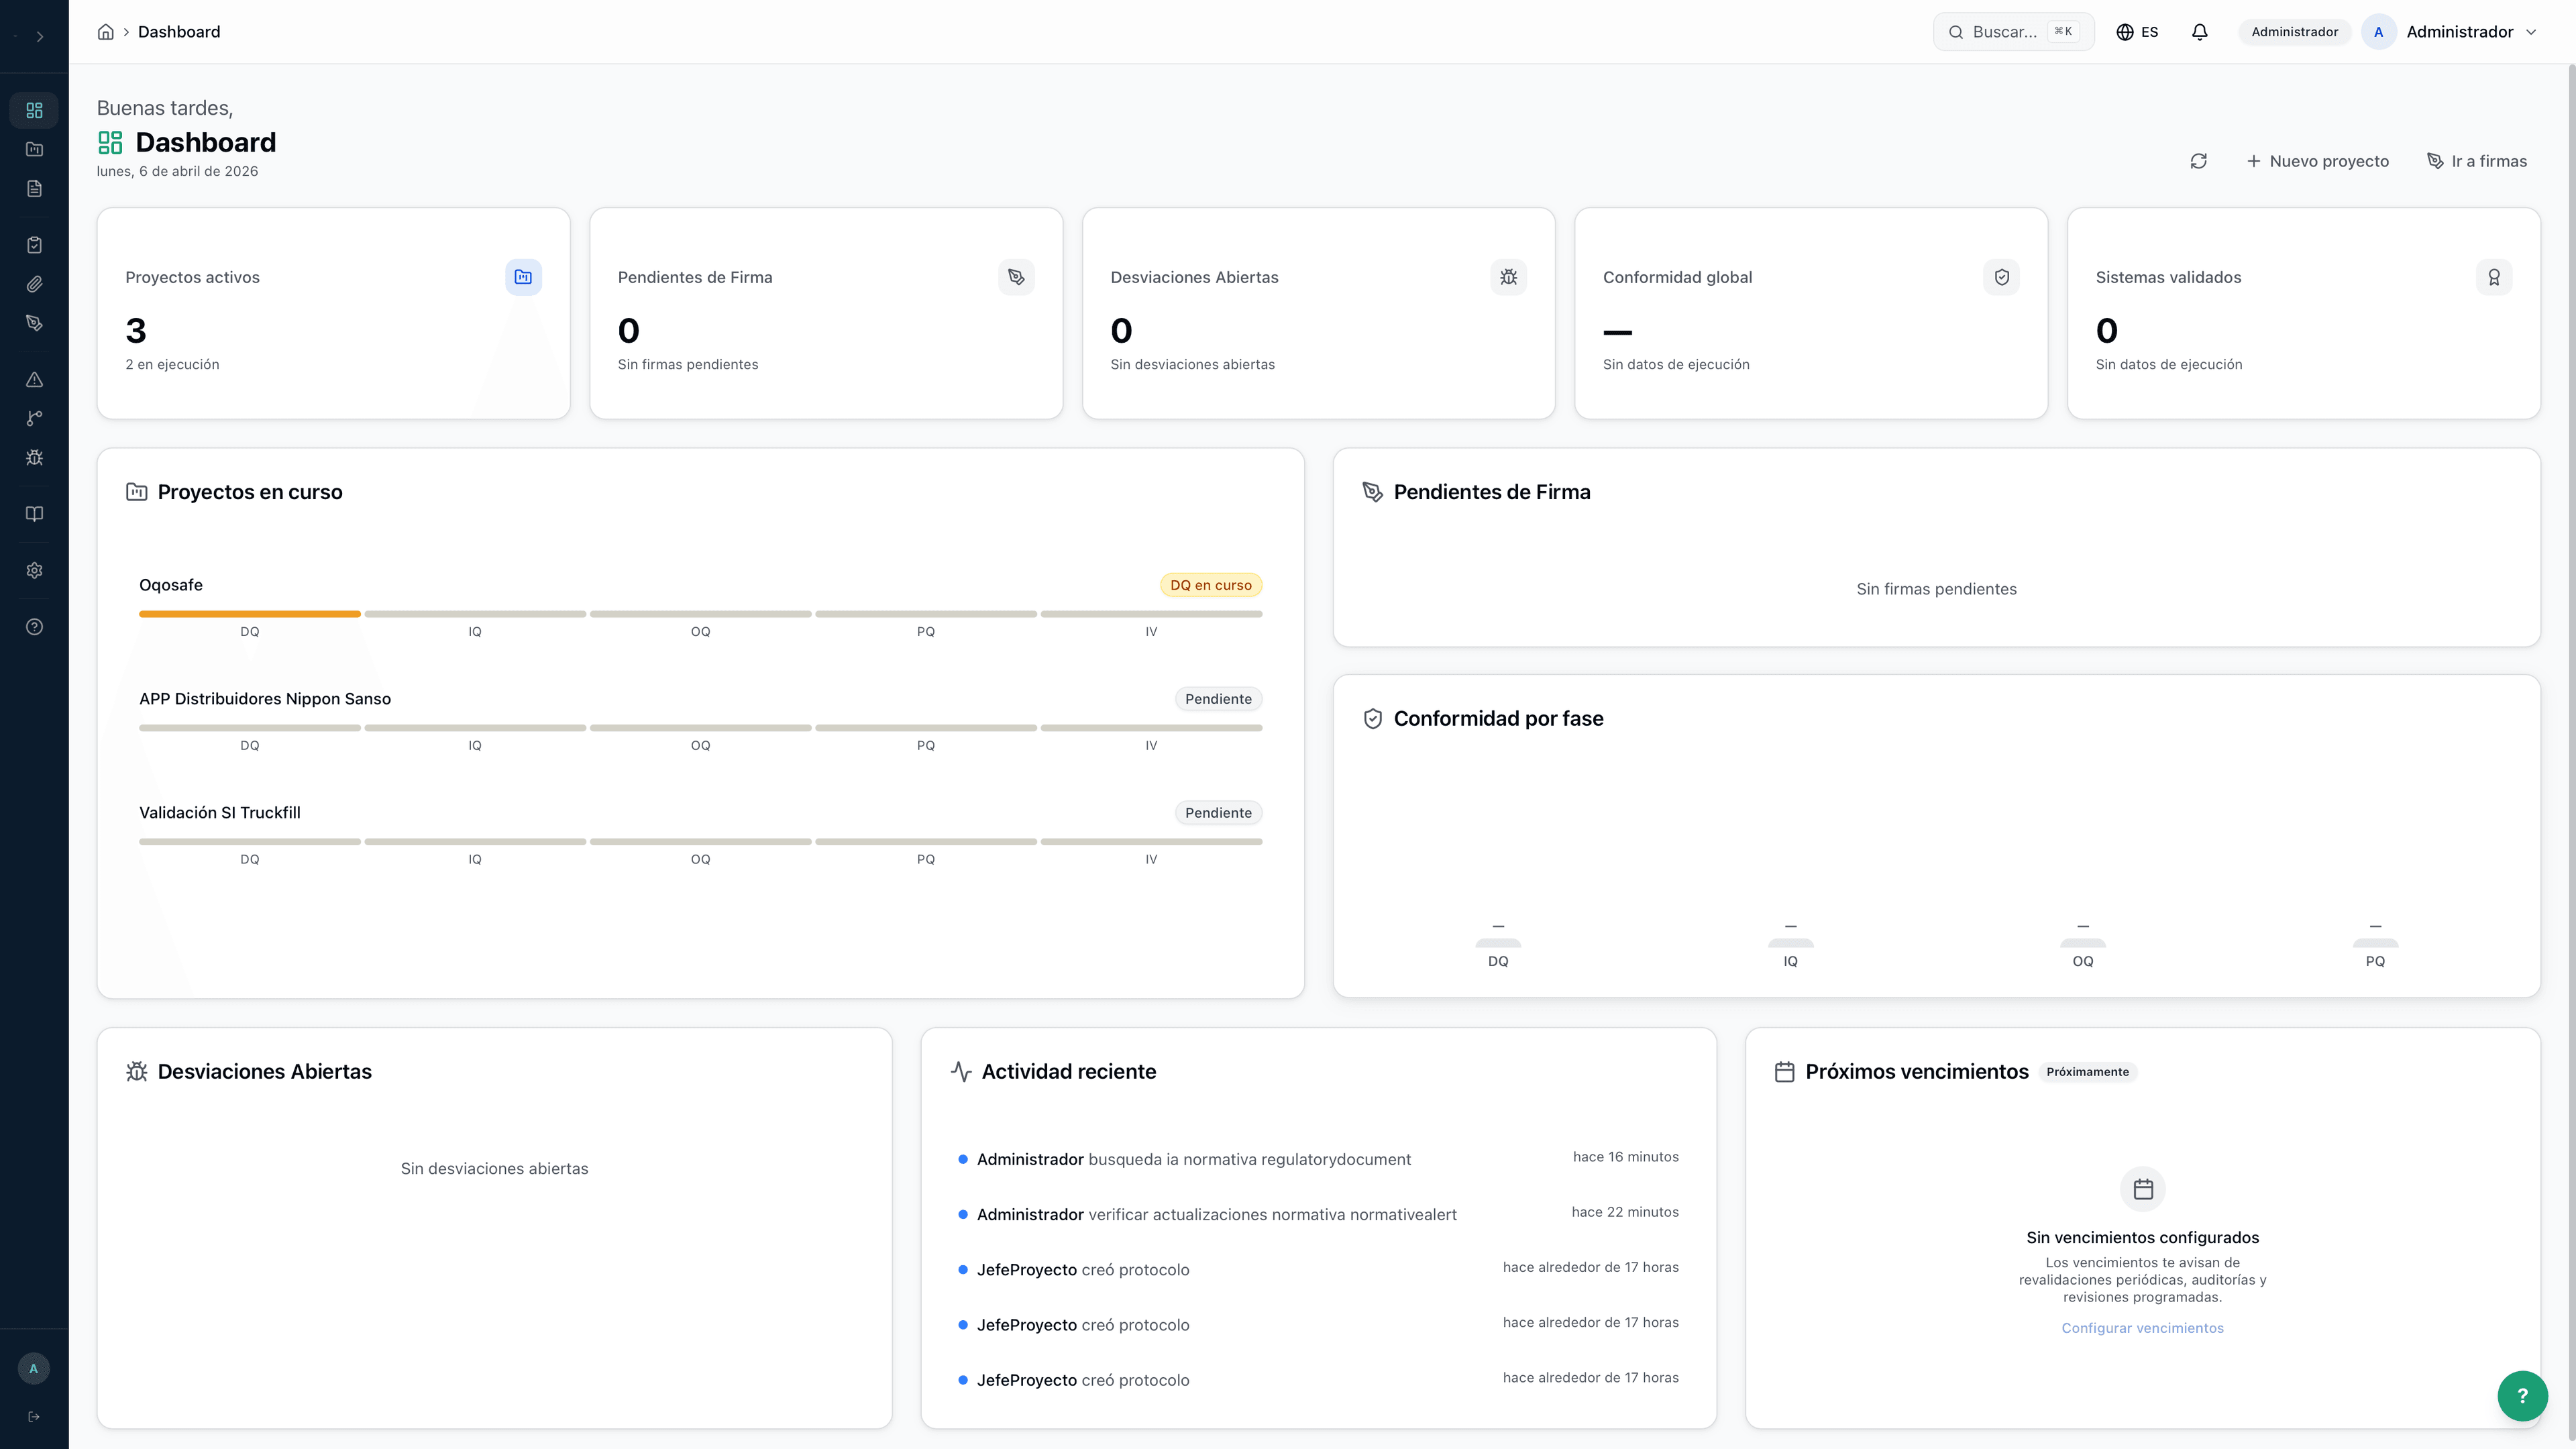Open Configurar vencimientos link

(x=2142, y=1327)
